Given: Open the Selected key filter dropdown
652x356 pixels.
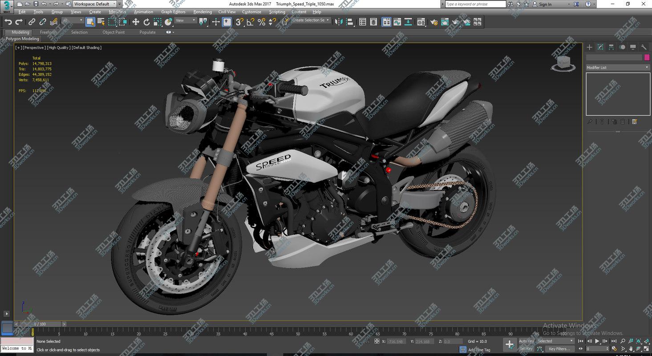Looking at the screenshot, I should 555,341.
